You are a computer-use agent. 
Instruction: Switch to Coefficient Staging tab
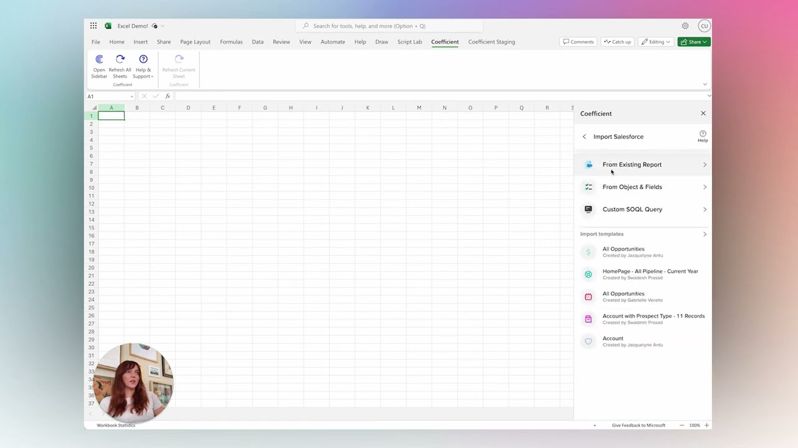pyautogui.click(x=492, y=42)
